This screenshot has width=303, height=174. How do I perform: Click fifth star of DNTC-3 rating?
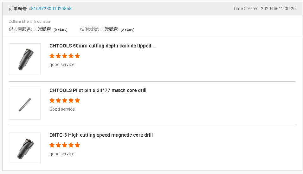pos(77,145)
